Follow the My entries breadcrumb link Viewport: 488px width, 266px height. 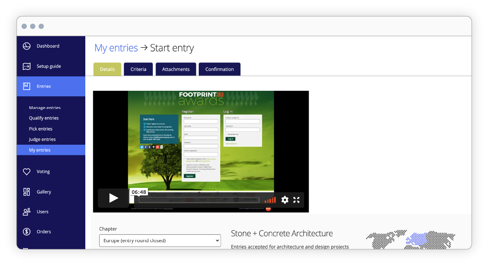[116, 48]
